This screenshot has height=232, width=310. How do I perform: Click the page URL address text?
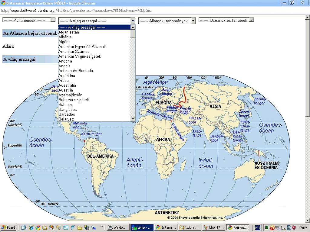tap(76, 11)
